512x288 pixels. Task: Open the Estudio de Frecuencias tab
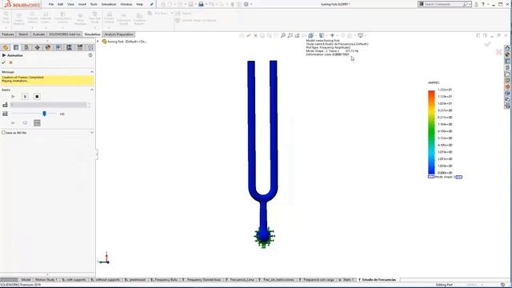[377, 279]
